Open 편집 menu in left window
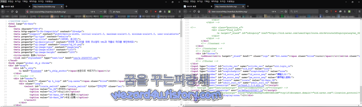Viewport: 362px width, 107px height. pos(10,1)
